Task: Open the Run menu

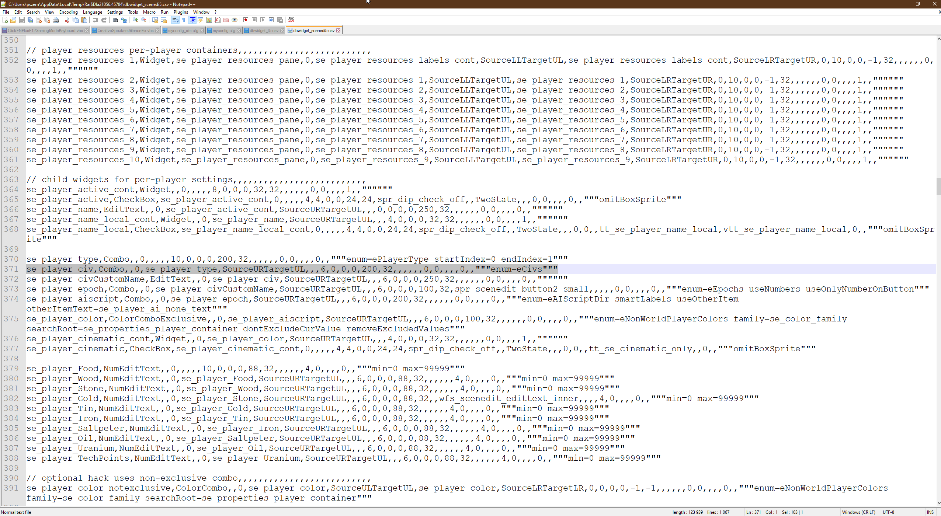Action: point(165,12)
